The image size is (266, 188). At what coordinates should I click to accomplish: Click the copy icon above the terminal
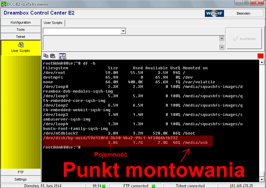[x=46, y=56]
